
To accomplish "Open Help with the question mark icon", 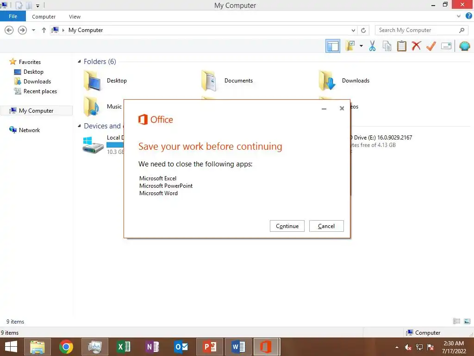I will tap(469, 16).
